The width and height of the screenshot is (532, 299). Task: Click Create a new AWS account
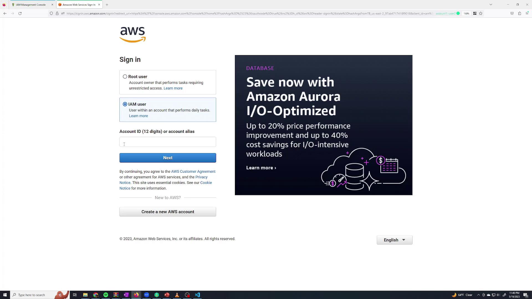pos(168,212)
